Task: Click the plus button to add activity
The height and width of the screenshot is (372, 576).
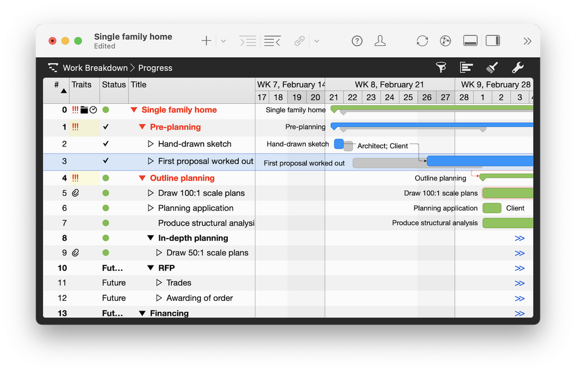Action: coord(206,40)
